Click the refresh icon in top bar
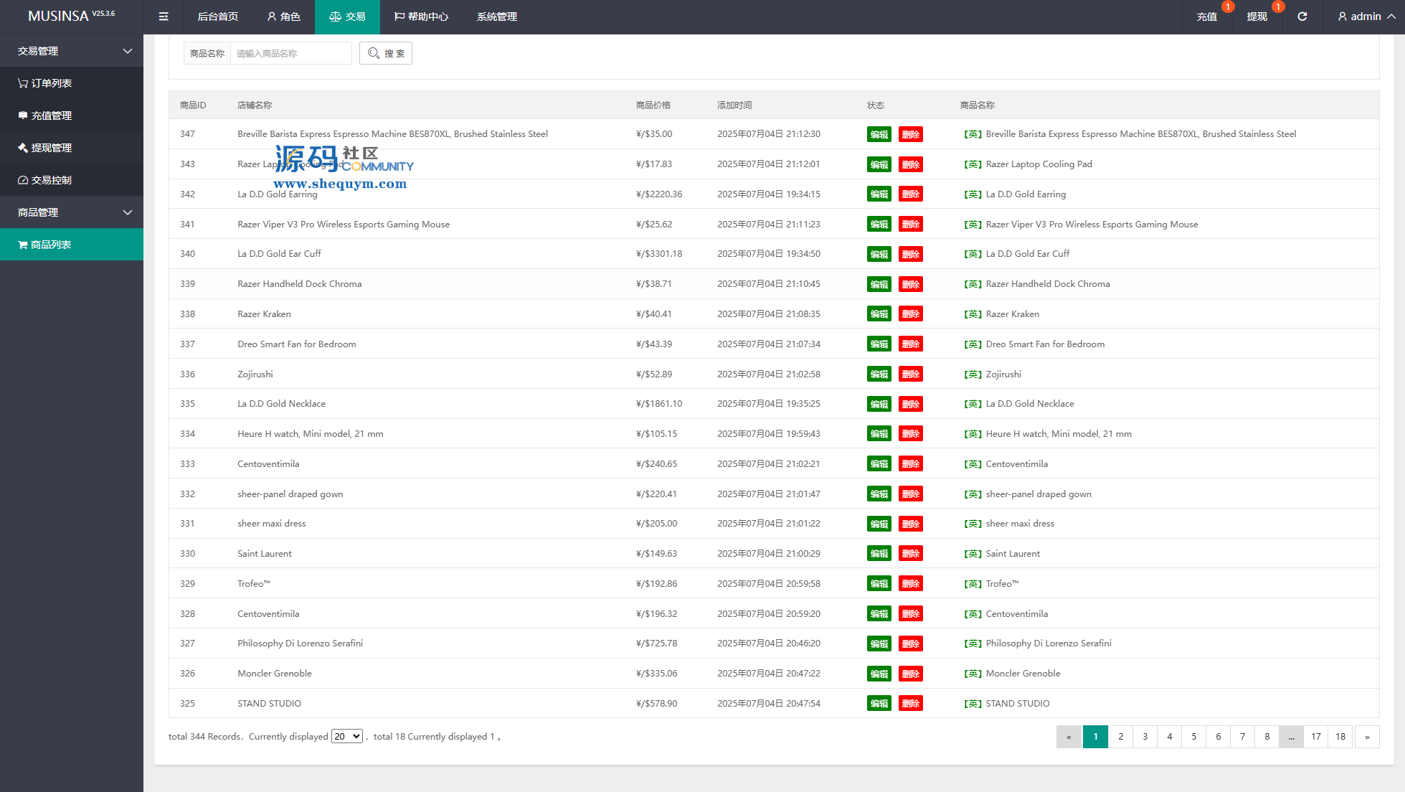Image resolution: width=1405 pixels, height=792 pixels. click(x=1302, y=16)
